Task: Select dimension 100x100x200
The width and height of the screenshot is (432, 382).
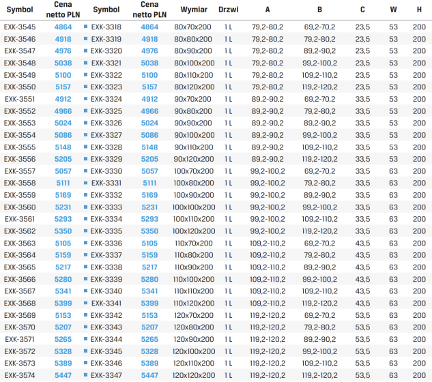Action: [x=194, y=207]
